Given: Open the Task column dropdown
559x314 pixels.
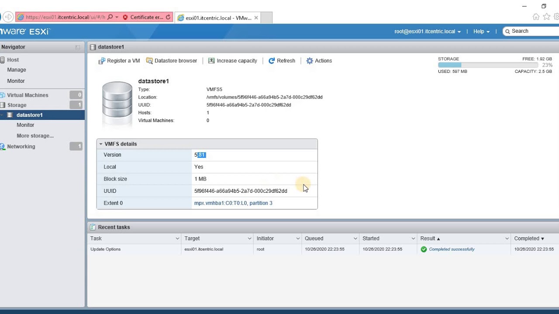Looking at the screenshot, I should pos(177,239).
